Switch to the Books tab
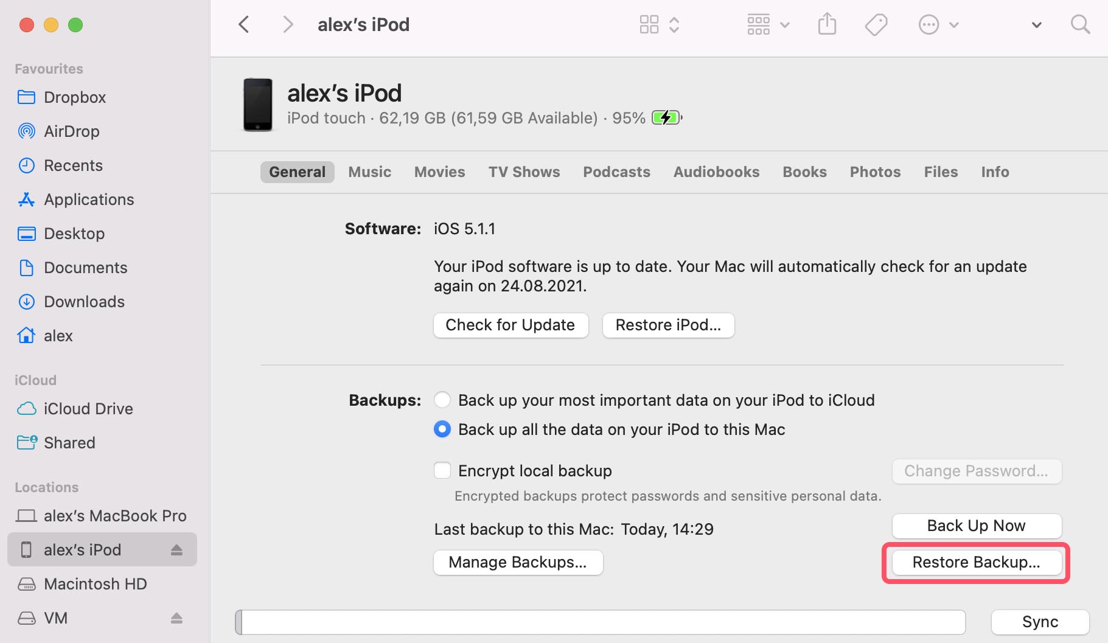The width and height of the screenshot is (1108, 643). [805, 172]
